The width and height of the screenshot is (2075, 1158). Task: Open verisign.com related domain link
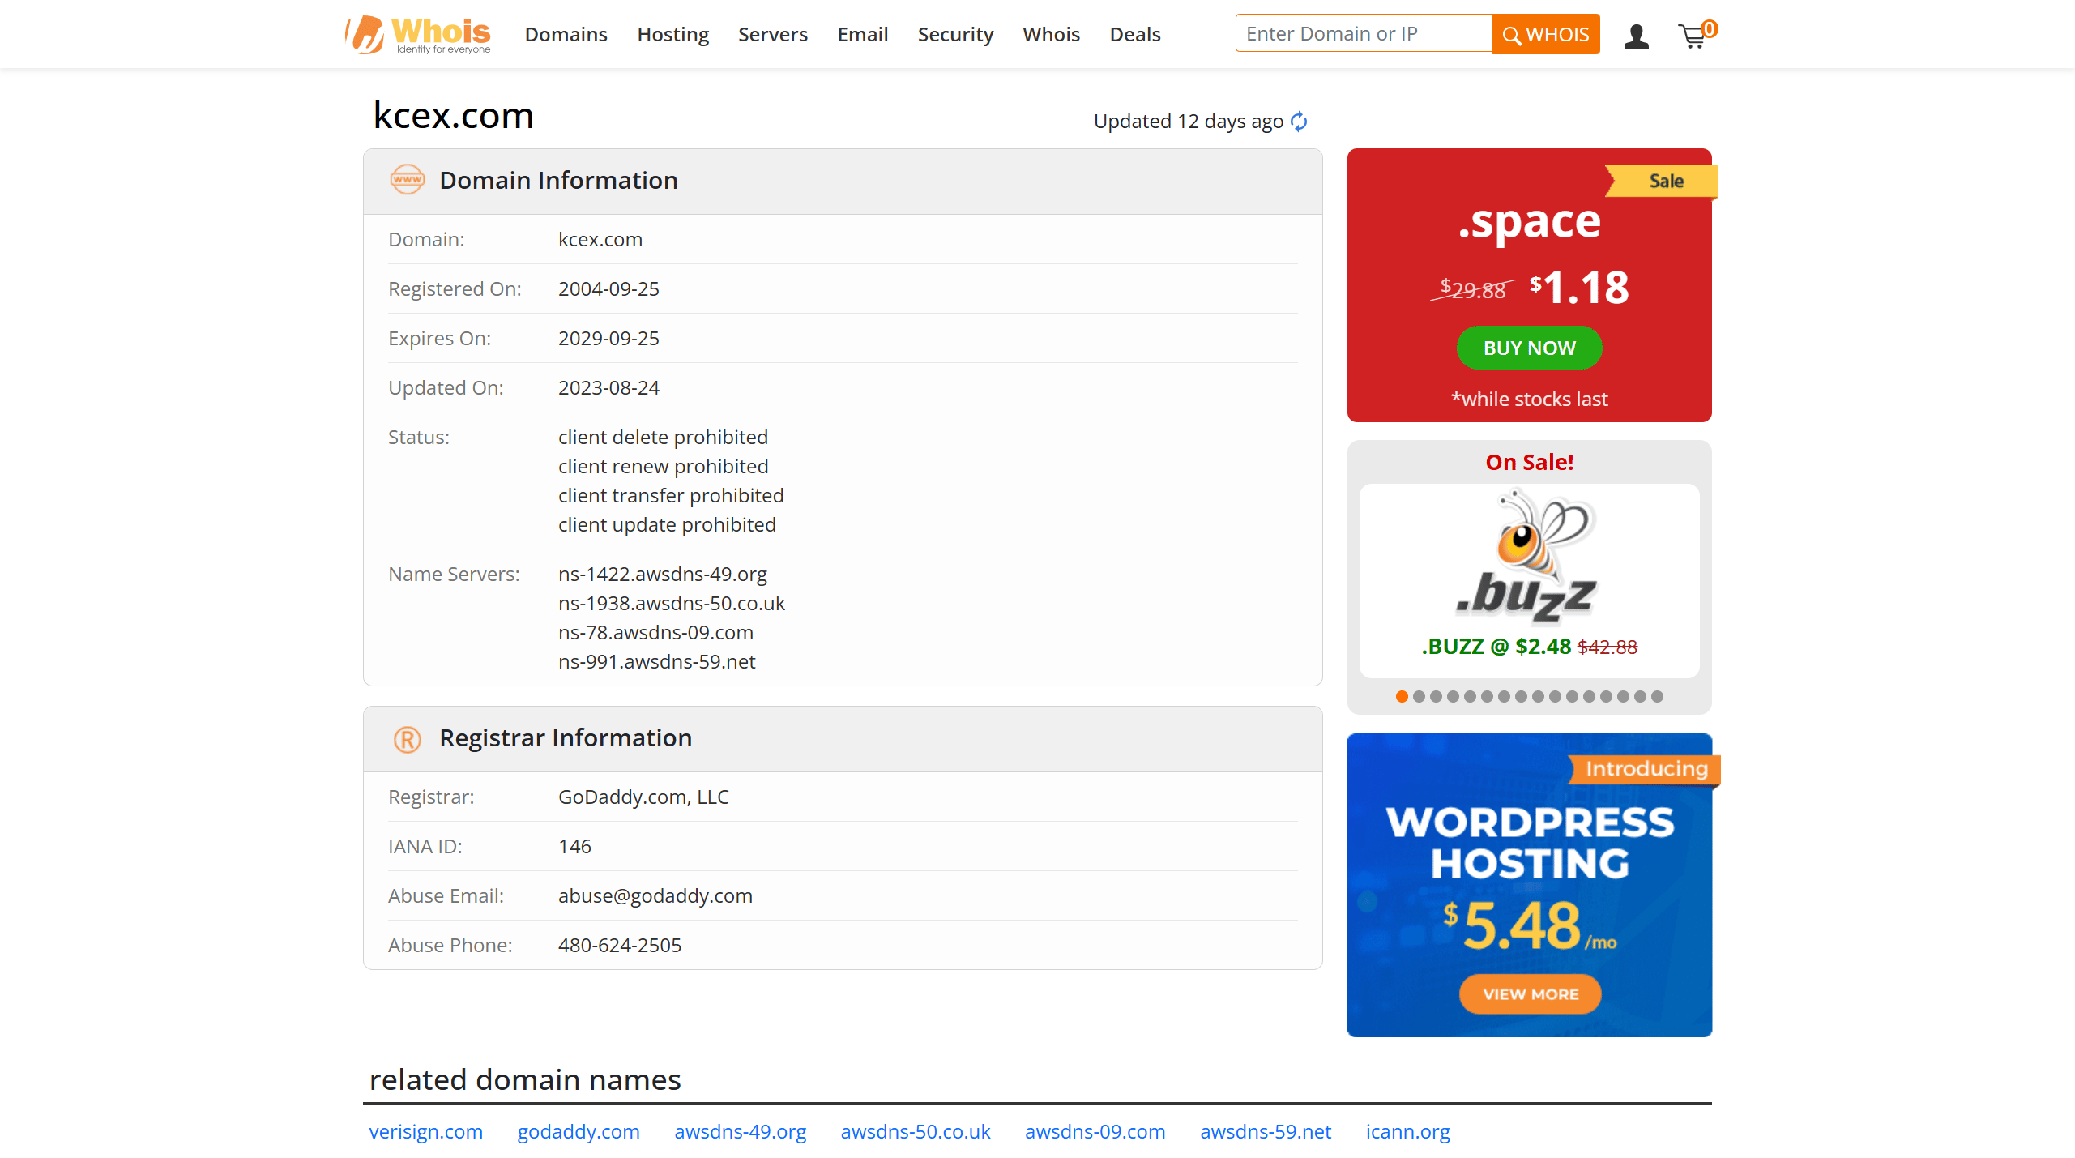click(425, 1131)
